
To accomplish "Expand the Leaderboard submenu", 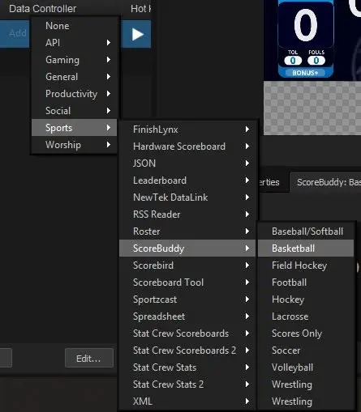I will (x=187, y=181).
